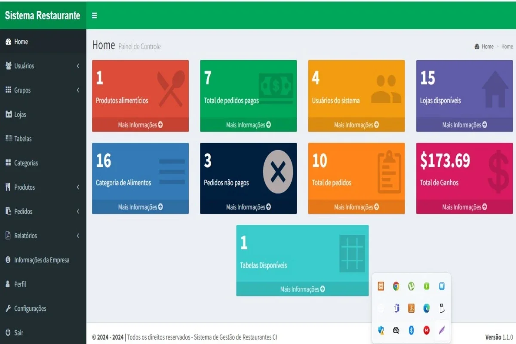Open Mais Informações for Usuários do sistema

point(356,125)
